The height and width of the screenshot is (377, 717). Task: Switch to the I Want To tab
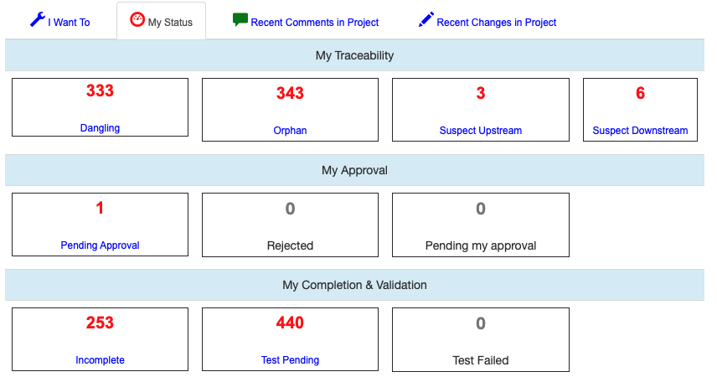tap(69, 23)
